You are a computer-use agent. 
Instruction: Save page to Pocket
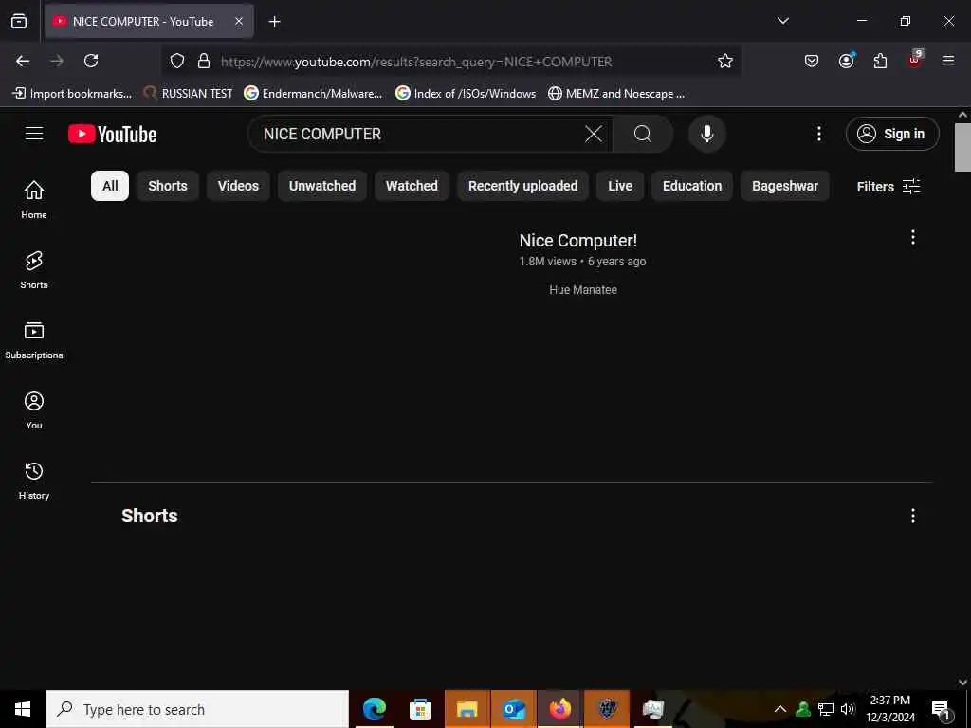coord(812,61)
